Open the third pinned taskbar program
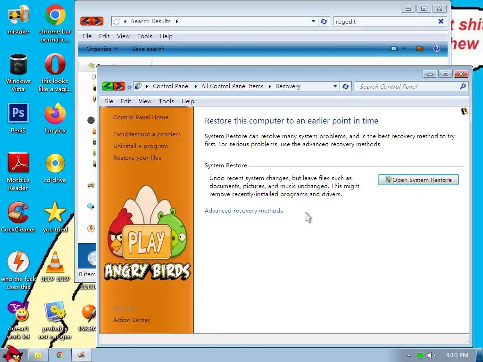 tap(81, 355)
